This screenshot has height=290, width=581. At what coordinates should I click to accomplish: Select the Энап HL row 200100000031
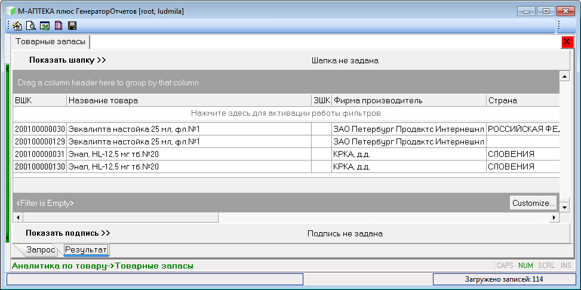(x=179, y=154)
